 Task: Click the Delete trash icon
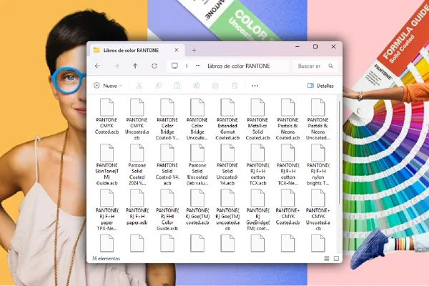click(x=235, y=86)
